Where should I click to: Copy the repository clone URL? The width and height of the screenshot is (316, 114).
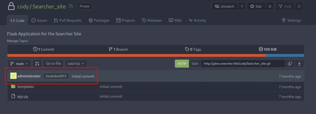click(x=290, y=64)
